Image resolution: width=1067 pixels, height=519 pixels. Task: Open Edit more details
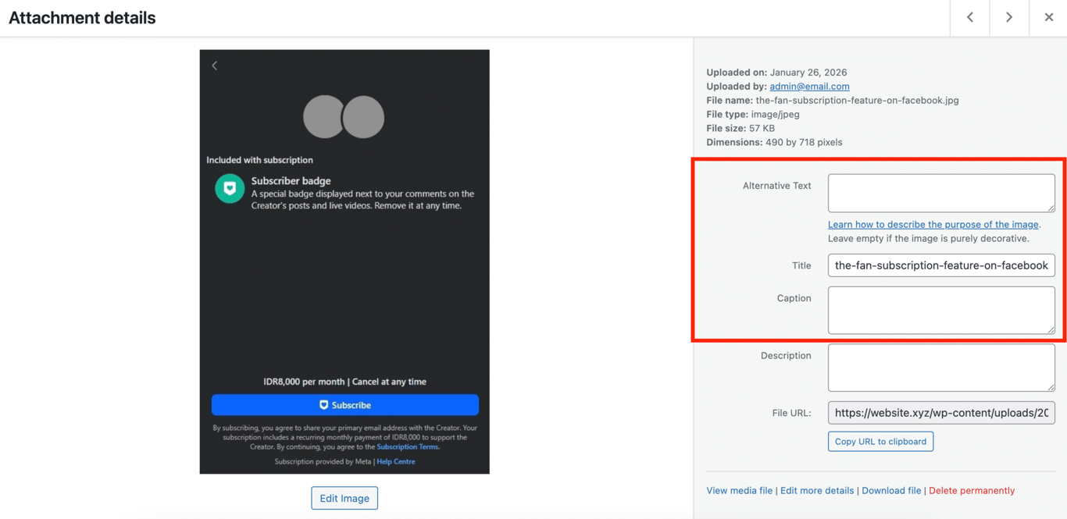point(817,490)
